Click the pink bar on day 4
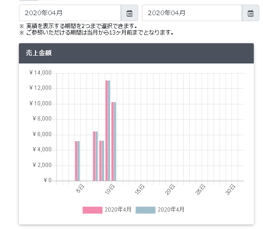Screen dimensions: 263x229 tap(76, 161)
